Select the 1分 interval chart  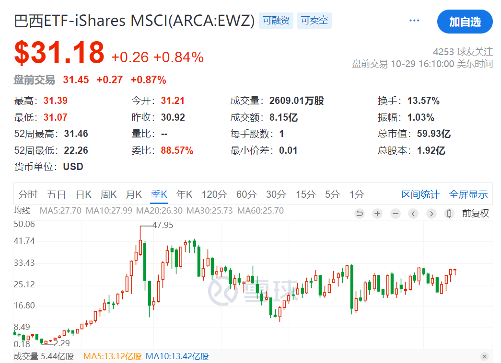357,194
